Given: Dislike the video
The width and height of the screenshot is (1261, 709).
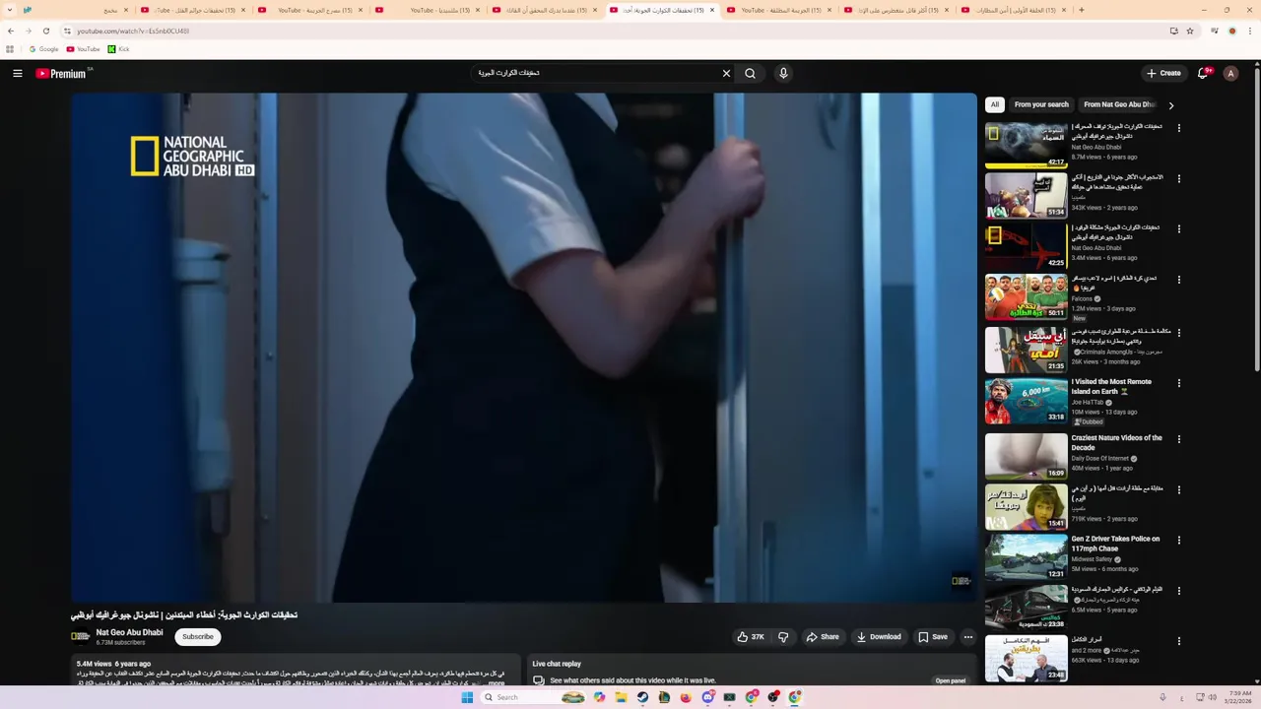Looking at the screenshot, I should click(x=783, y=637).
